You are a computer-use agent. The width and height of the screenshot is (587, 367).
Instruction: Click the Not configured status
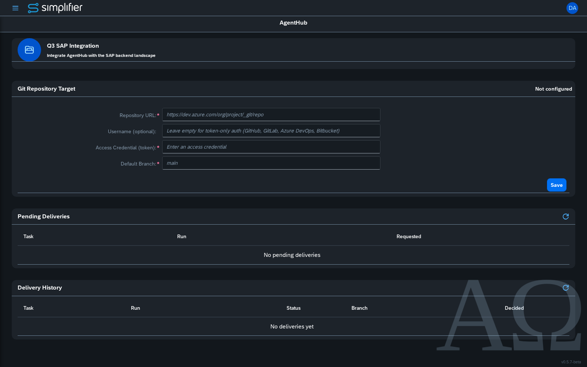pos(553,89)
